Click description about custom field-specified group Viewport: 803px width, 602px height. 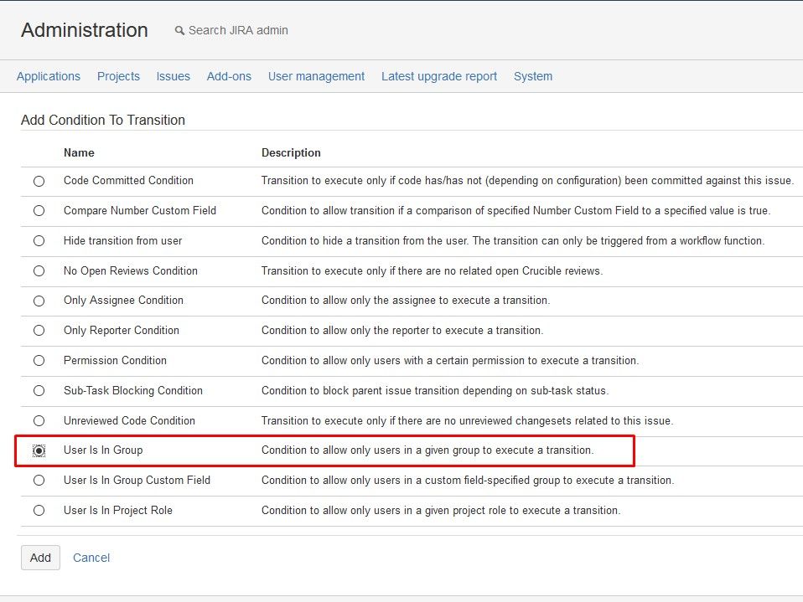[x=468, y=481]
